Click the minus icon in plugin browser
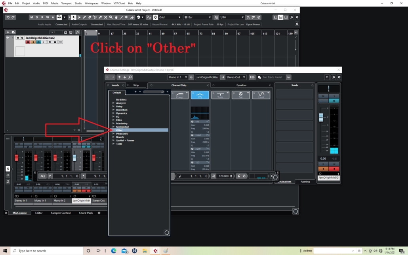This screenshot has height=255, width=408. pyautogui.click(x=140, y=91)
